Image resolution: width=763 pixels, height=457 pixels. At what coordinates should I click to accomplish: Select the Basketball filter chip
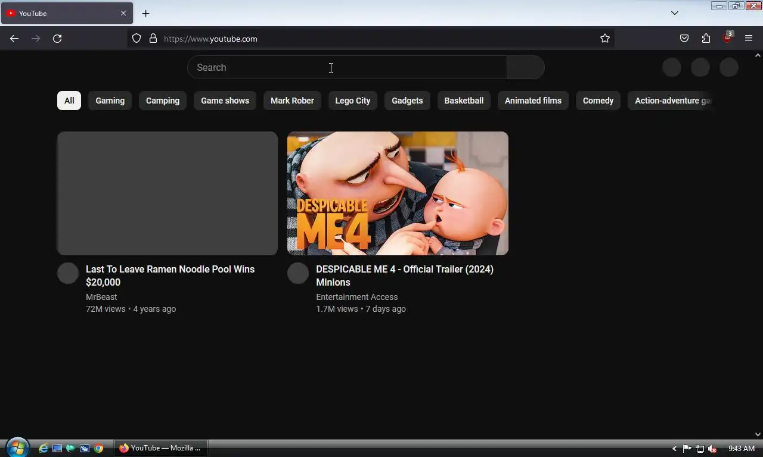(464, 101)
